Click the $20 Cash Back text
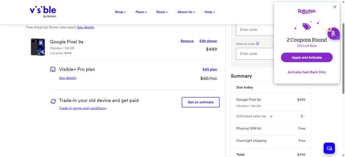 pyautogui.click(x=307, y=46)
